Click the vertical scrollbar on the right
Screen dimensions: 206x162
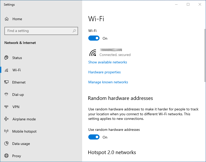click(205, 55)
